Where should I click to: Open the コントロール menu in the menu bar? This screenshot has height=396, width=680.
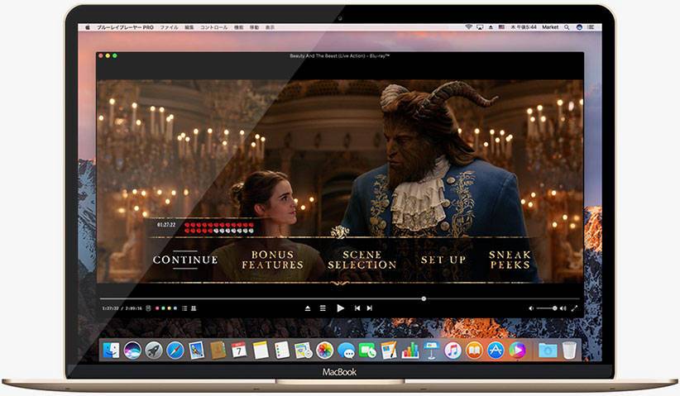pos(213,27)
